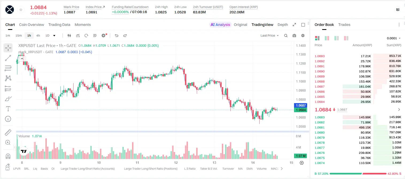Select the crosshair cursor tool
Viewport: 405px width, 179px height.
click(x=8, y=48)
